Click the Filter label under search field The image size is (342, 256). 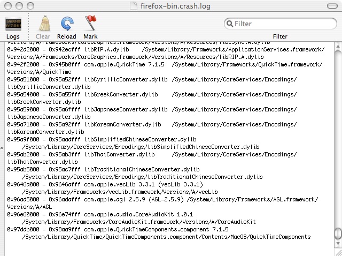click(280, 36)
